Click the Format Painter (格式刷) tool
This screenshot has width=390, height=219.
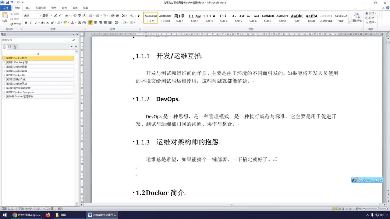tap(16, 24)
